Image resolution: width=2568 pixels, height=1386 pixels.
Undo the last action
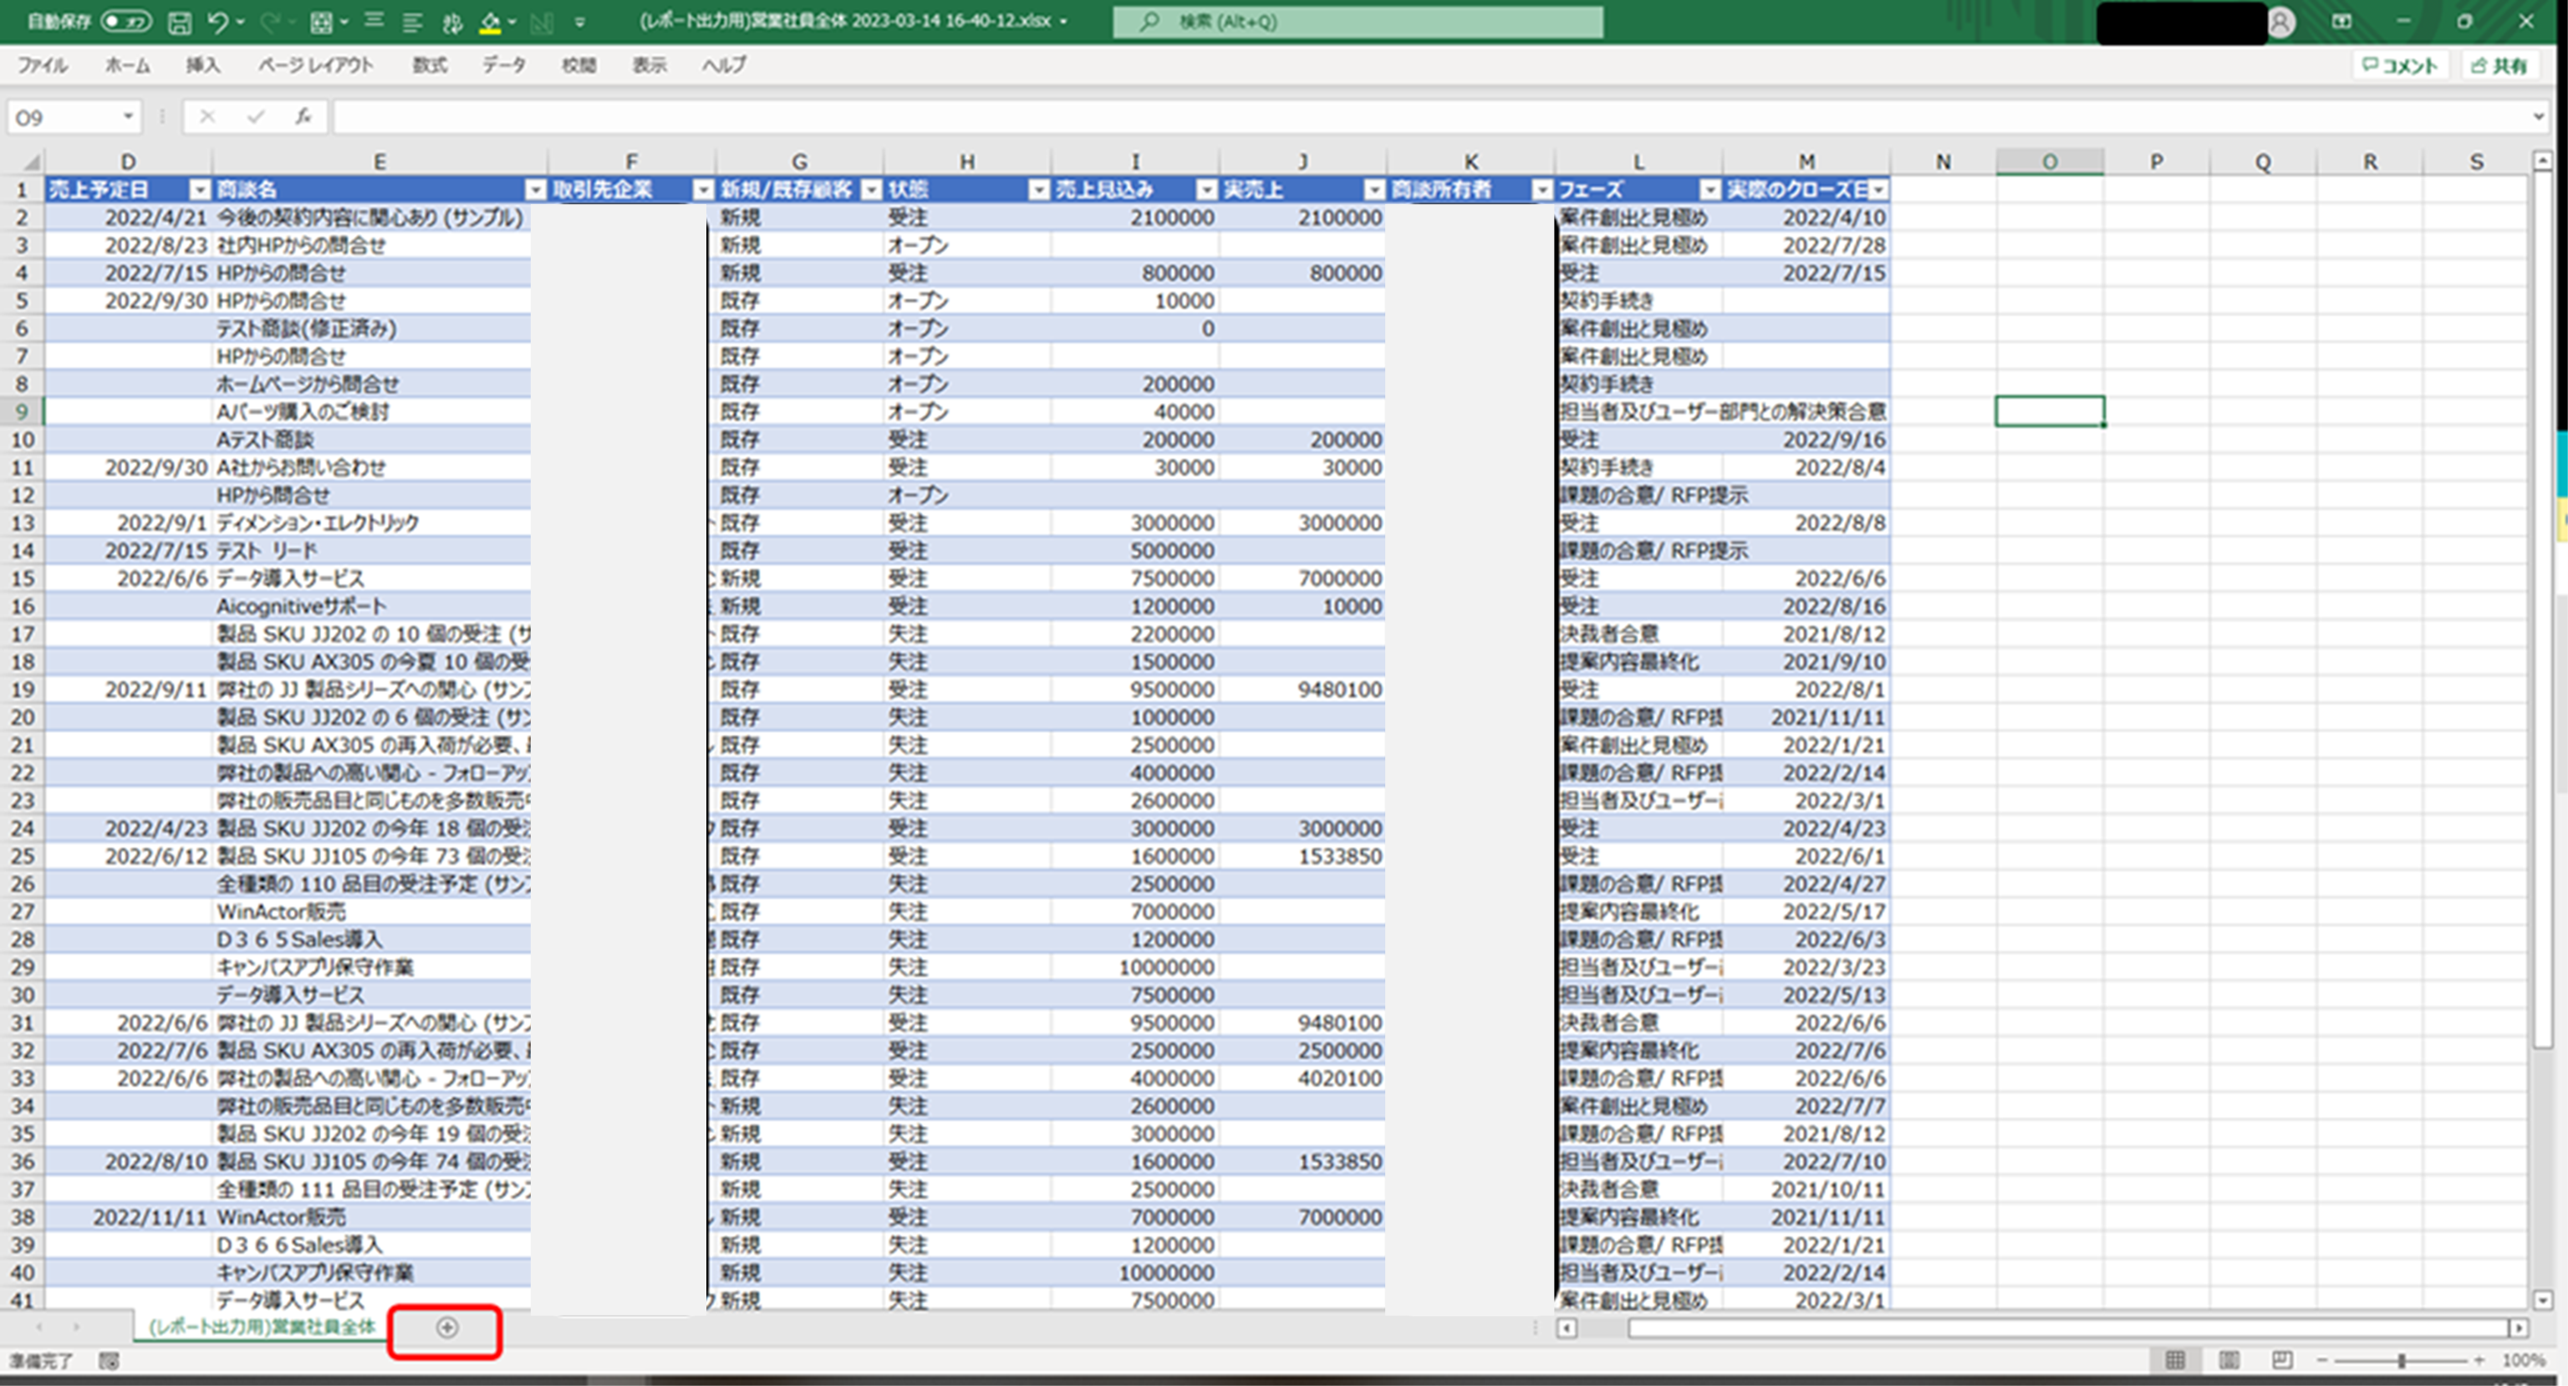217,22
